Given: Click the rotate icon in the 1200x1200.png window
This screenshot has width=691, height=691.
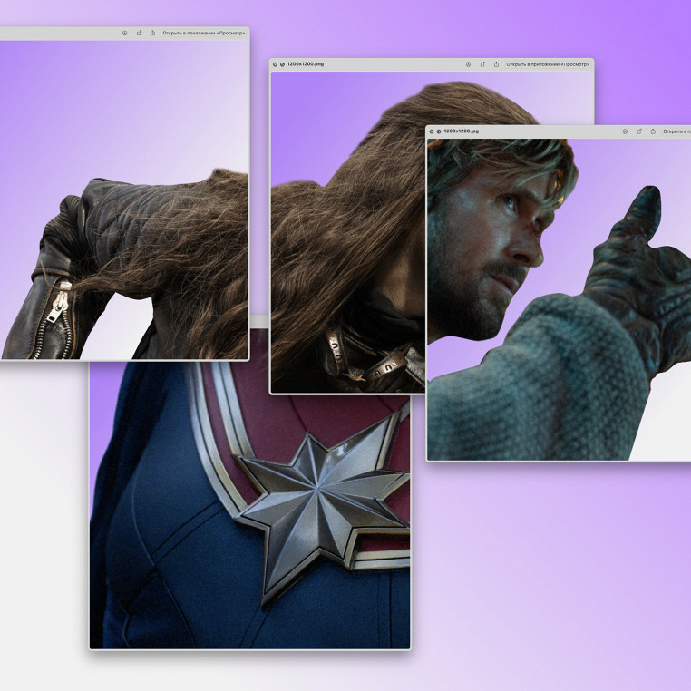Looking at the screenshot, I should (482, 64).
